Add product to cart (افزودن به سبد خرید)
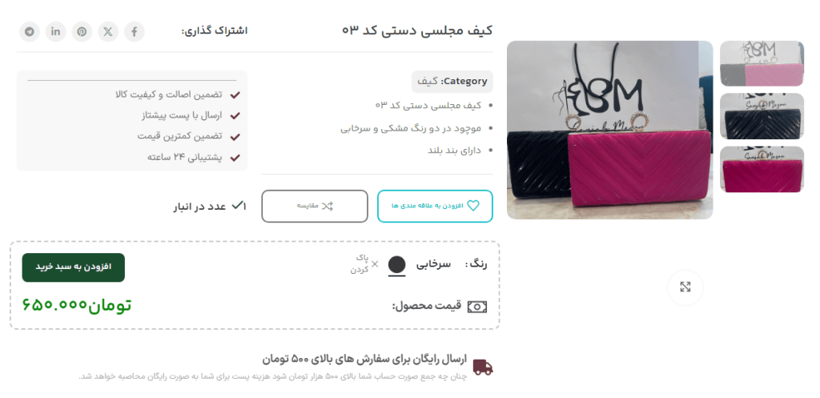820x398 pixels. coord(73,267)
